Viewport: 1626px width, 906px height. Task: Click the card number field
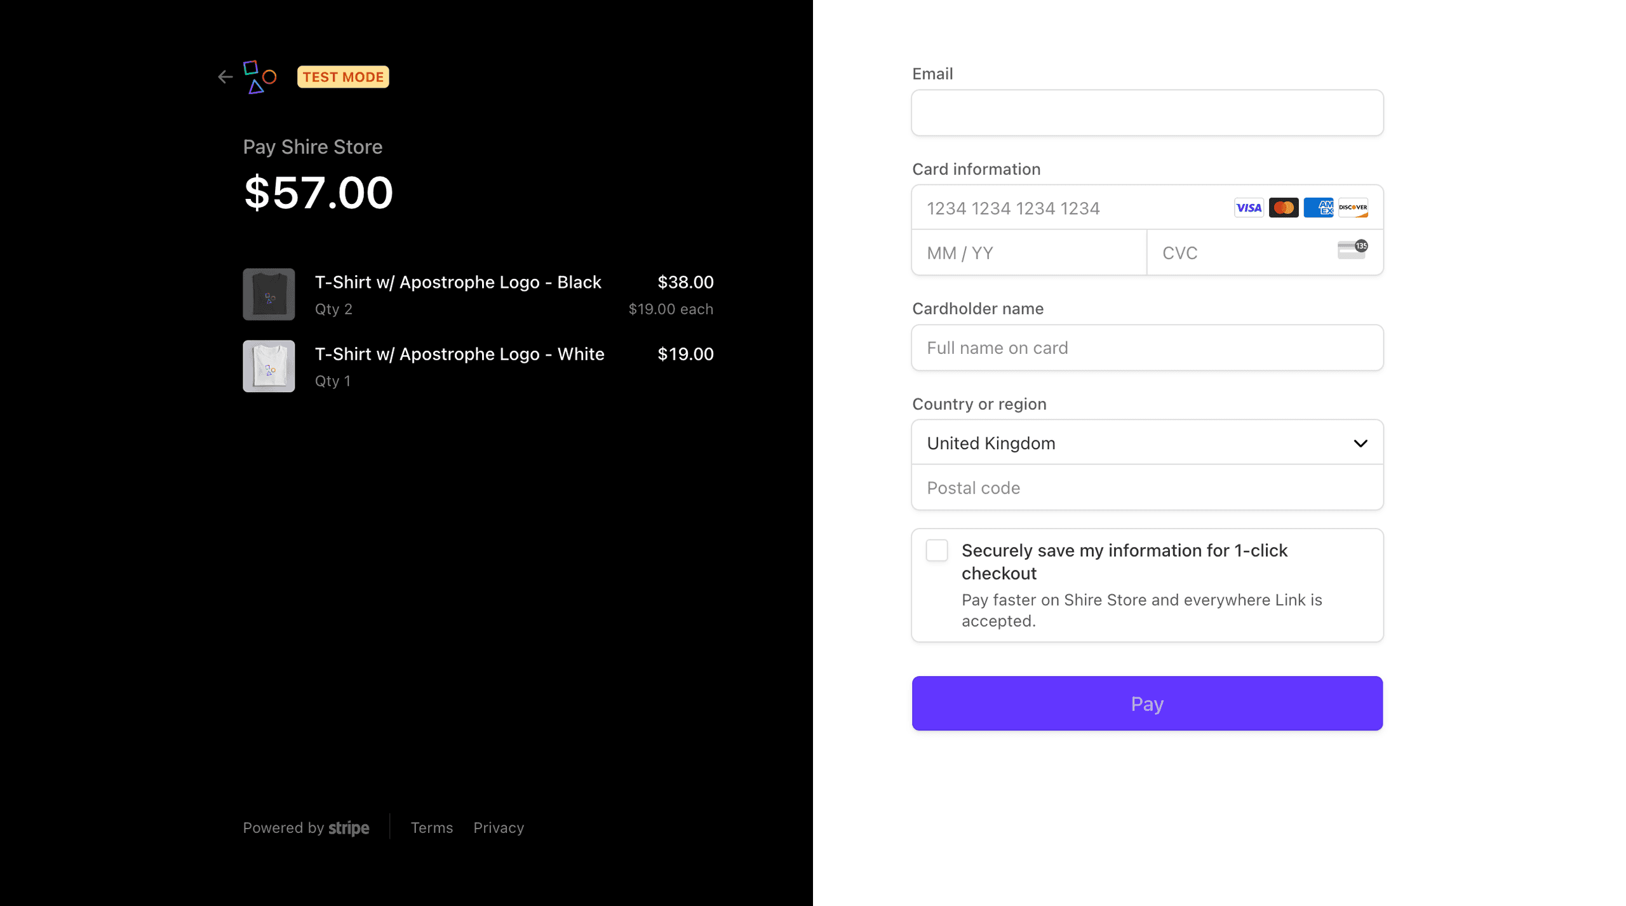tap(1067, 208)
